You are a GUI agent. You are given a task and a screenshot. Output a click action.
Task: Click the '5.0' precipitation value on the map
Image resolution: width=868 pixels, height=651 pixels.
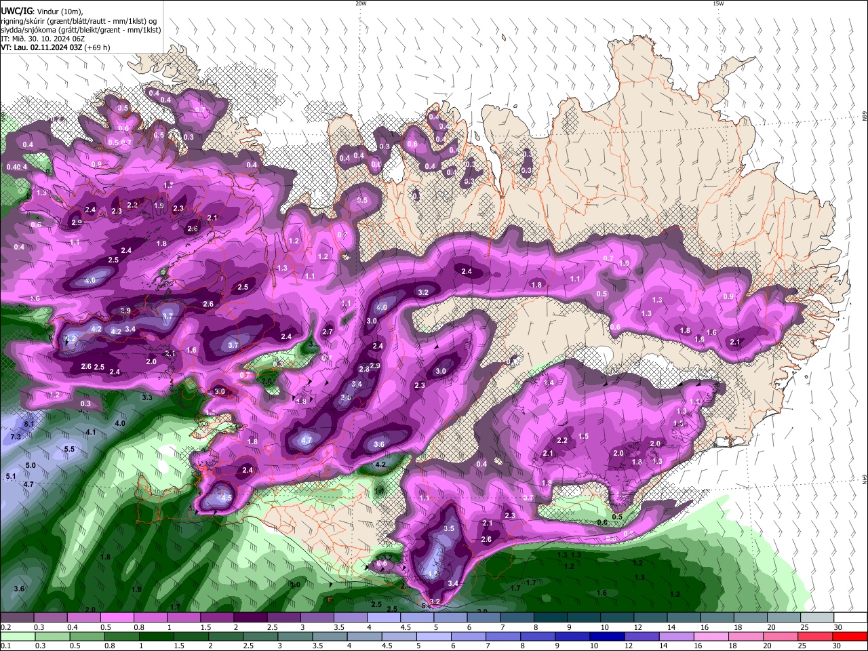[31, 466]
